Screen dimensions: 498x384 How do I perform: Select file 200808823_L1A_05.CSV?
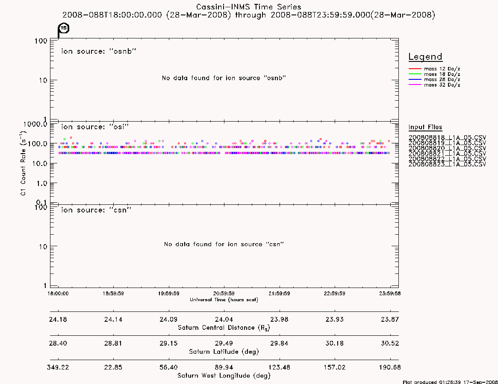point(447,164)
